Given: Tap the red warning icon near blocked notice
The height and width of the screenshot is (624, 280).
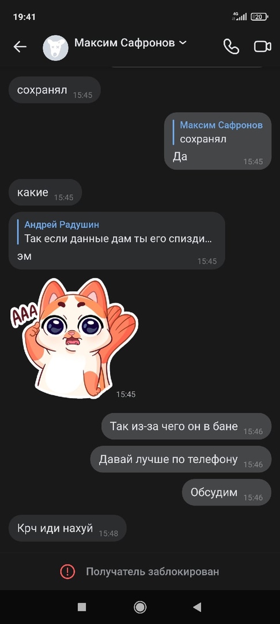Looking at the screenshot, I should tap(67, 572).
